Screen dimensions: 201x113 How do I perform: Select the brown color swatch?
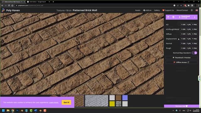click(118, 98)
